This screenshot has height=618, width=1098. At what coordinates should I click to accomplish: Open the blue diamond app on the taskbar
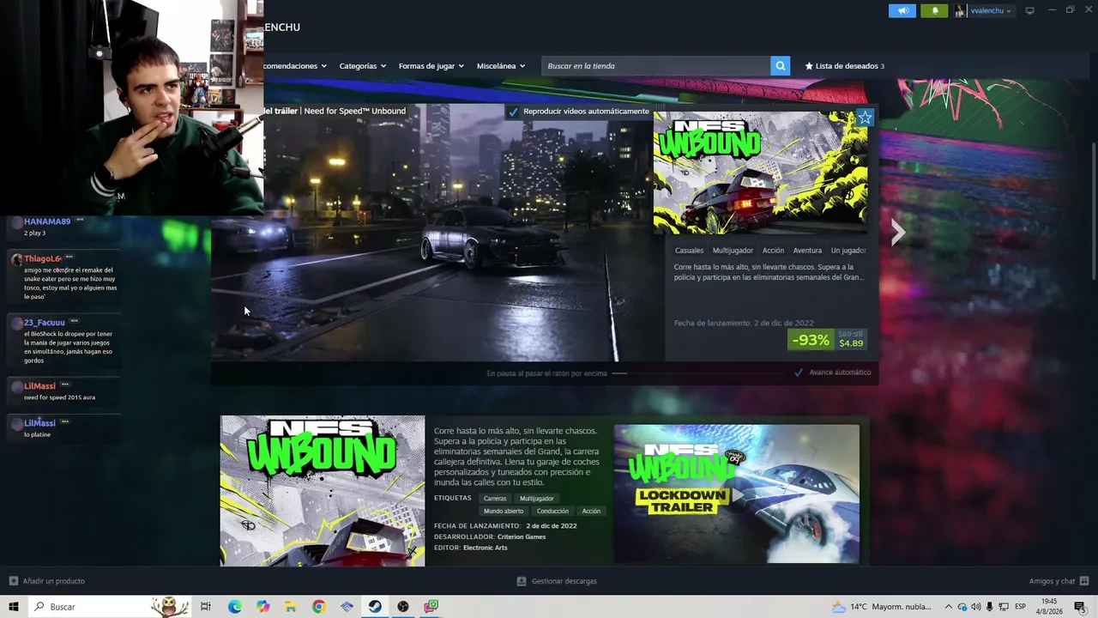347,607
